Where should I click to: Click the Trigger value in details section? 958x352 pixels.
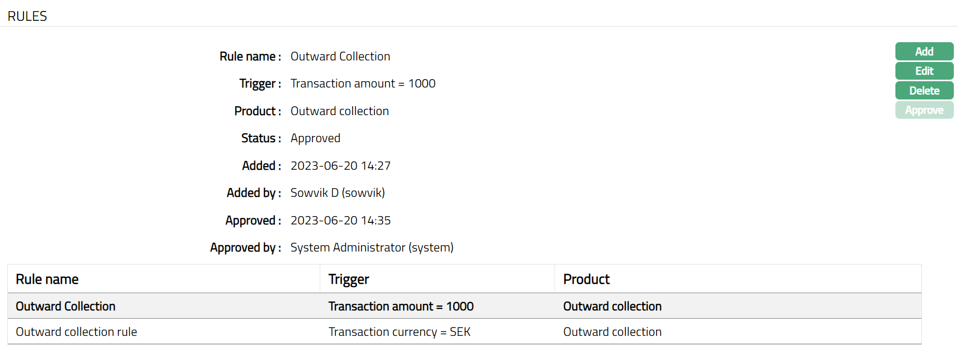pyautogui.click(x=363, y=83)
